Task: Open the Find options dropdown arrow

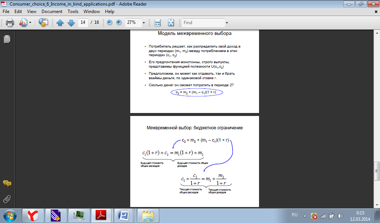Action: 227,23
